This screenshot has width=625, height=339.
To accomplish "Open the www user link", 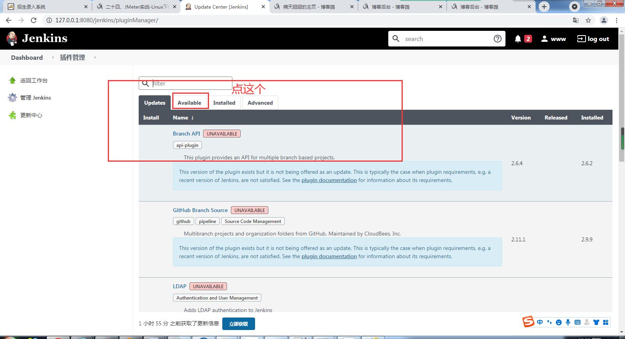I will pos(553,39).
